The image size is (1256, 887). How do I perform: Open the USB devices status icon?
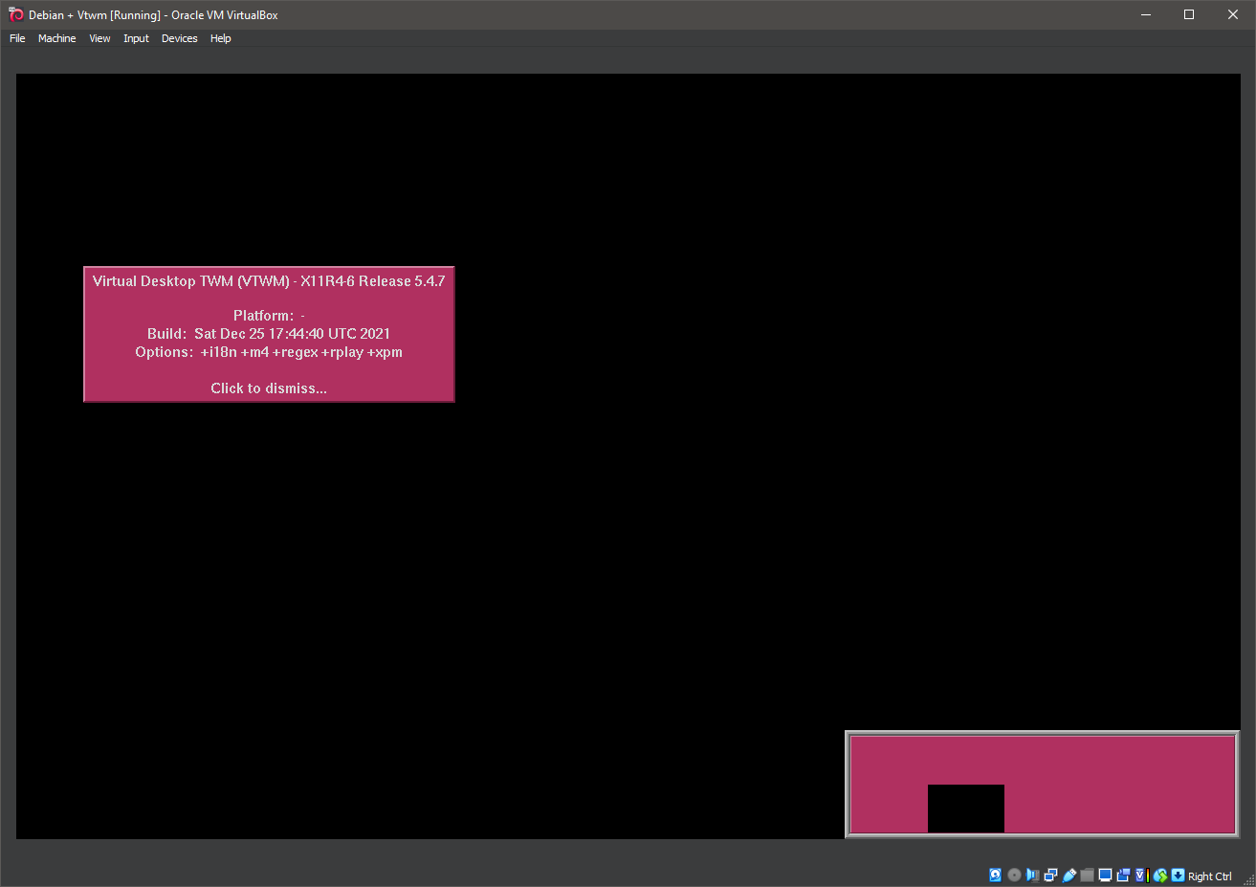click(1069, 876)
